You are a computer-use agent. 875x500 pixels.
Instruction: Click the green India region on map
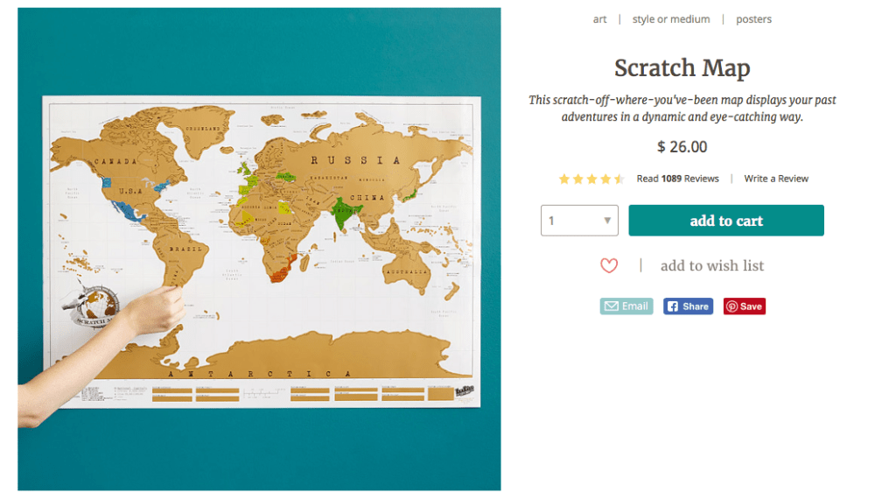pyautogui.click(x=344, y=214)
